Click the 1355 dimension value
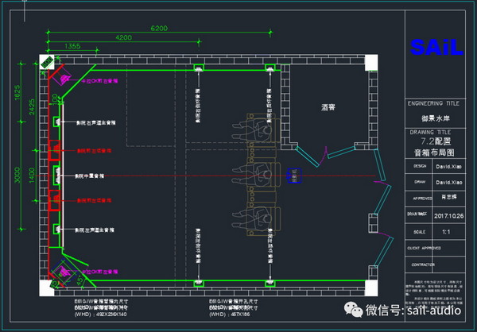Screen dimensions: 477x332 (x=72, y=47)
